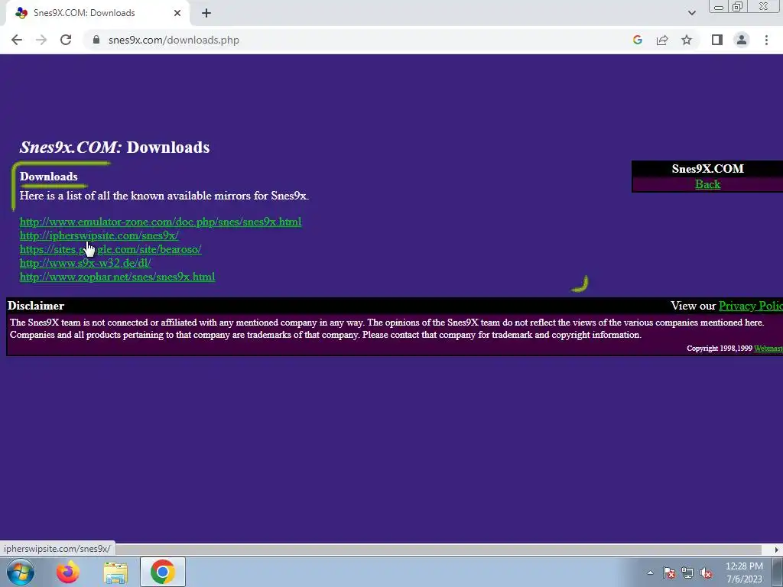This screenshot has height=587, width=783.
Task: View site info via the lock icon
Action: click(x=96, y=40)
